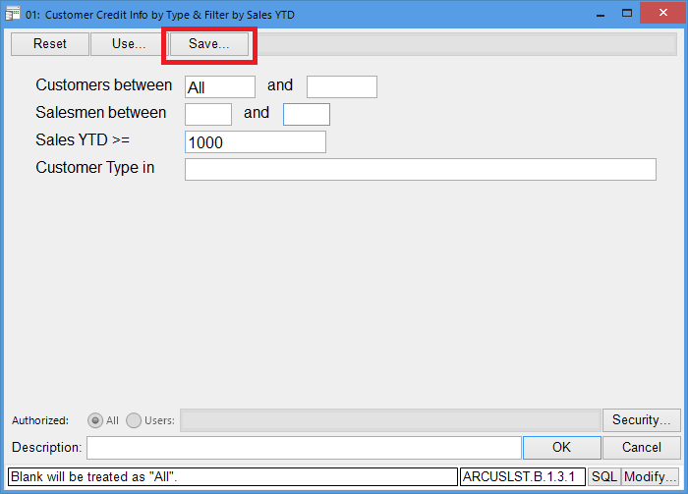Click the Sales YTD >= field showing 1000
688x494 pixels.
point(255,142)
